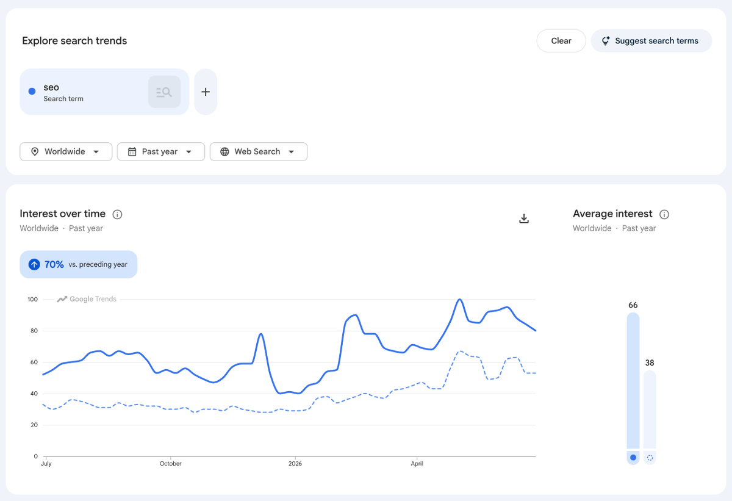Click the 60 label on the y-axis
The height and width of the screenshot is (501, 732).
(34, 362)
